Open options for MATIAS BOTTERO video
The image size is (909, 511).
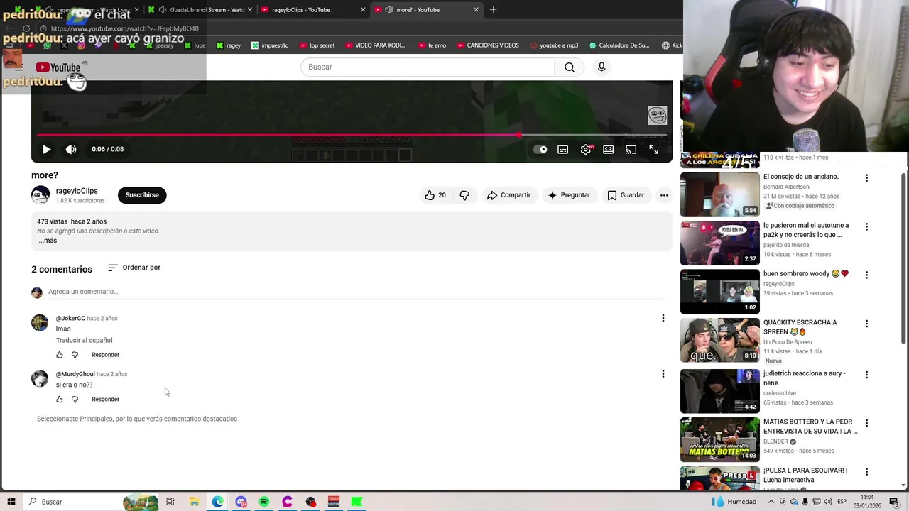pyautogui.click(x=866, y=424)
